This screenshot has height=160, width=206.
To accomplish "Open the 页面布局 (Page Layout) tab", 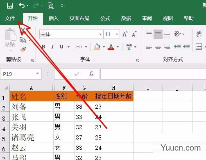I will coord(79,18).
